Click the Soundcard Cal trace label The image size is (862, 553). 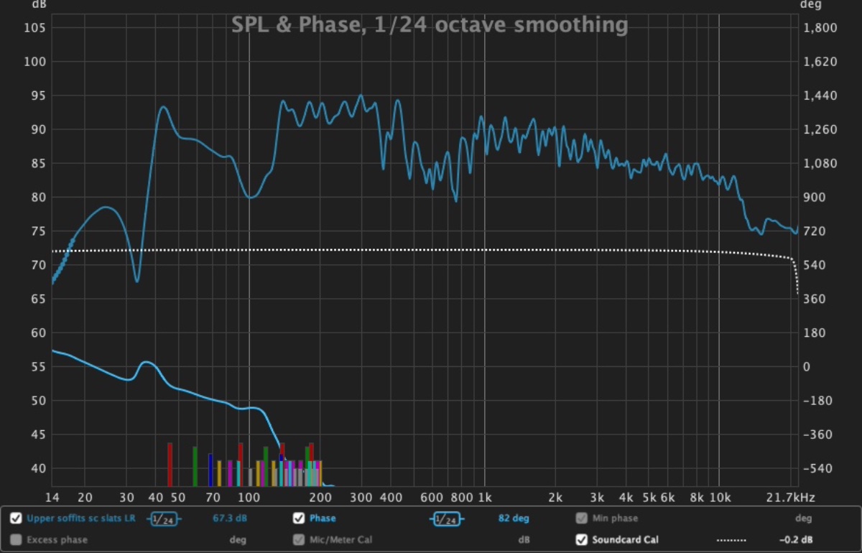click(625, 540)
